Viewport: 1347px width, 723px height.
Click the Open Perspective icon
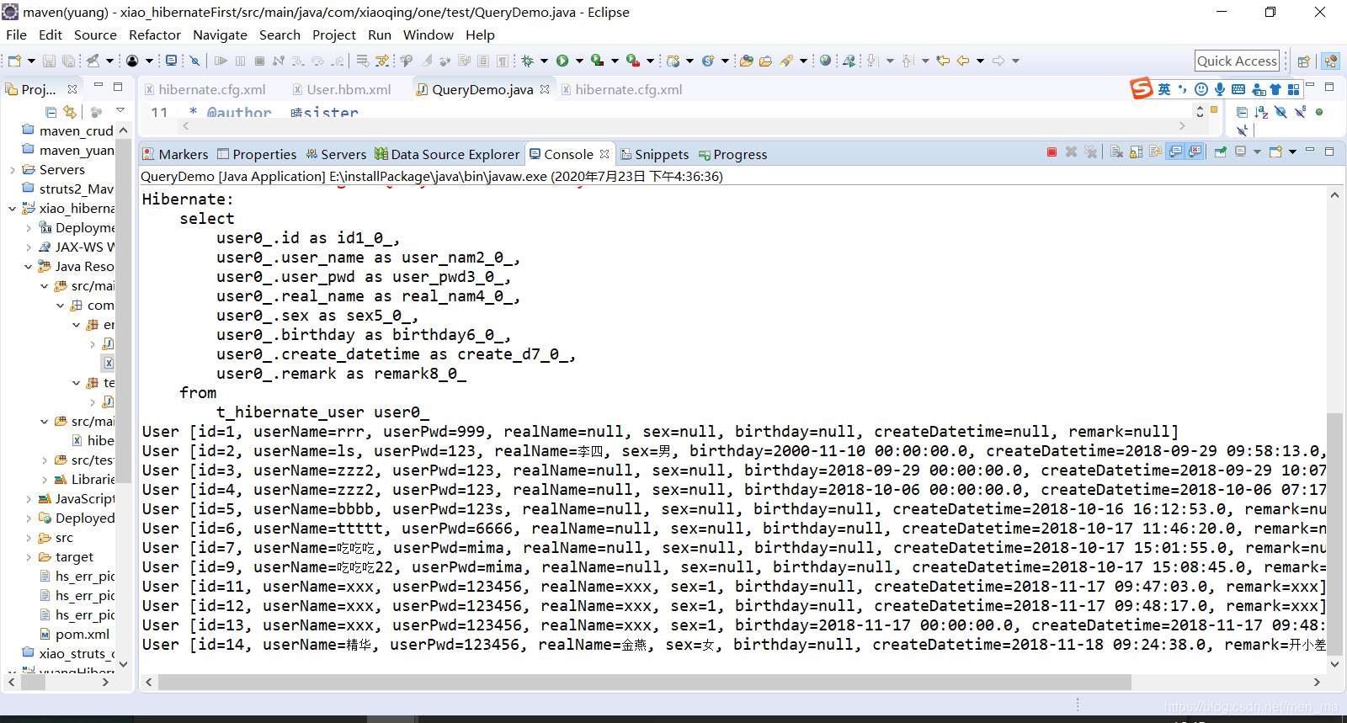pos(1303,61)
